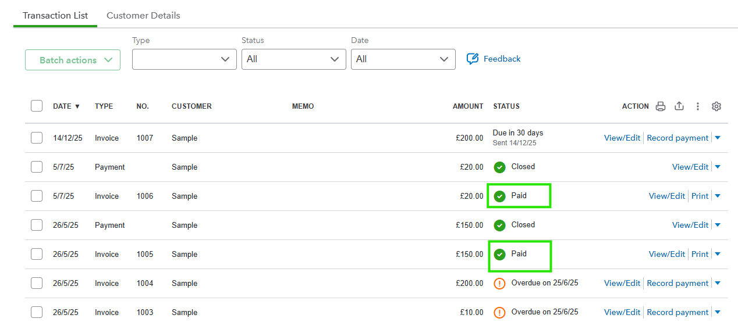Expand the Status filter dropdown
Image resolution: width=738 pixels, height=322 pixels.
click(293, 59)
